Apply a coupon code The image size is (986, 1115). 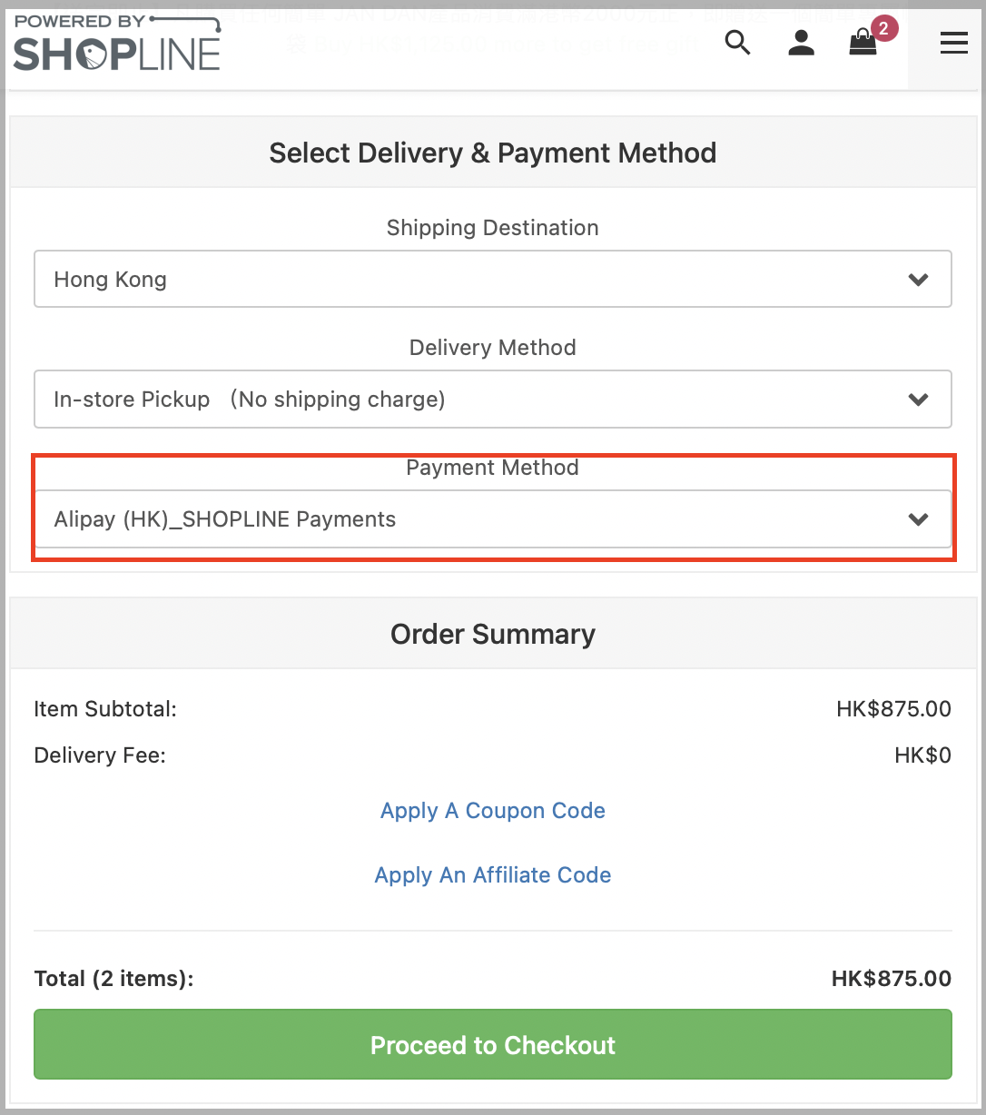tap(493, 811)
